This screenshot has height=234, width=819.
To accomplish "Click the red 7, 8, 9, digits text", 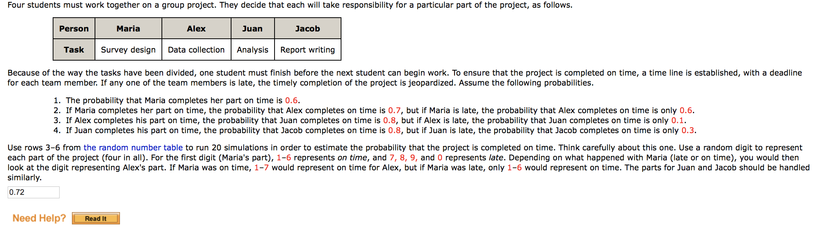I will tap(404, 158).
